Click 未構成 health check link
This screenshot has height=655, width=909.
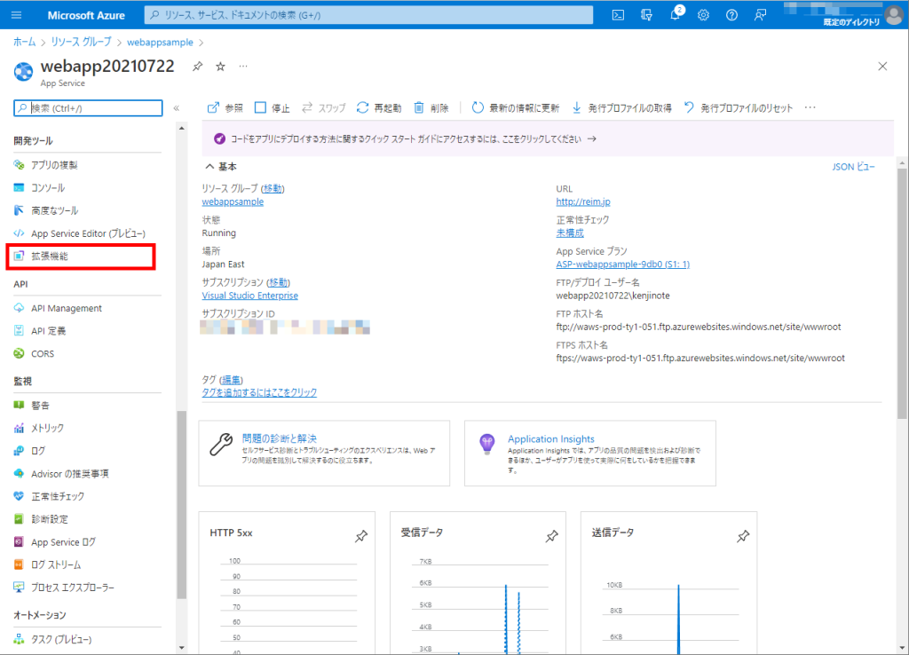(x=570, y=233)
